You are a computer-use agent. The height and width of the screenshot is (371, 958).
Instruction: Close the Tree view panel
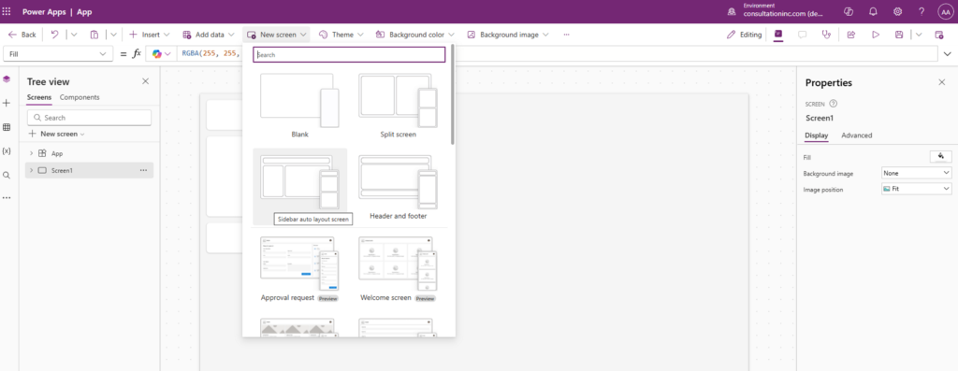(145, 81)
